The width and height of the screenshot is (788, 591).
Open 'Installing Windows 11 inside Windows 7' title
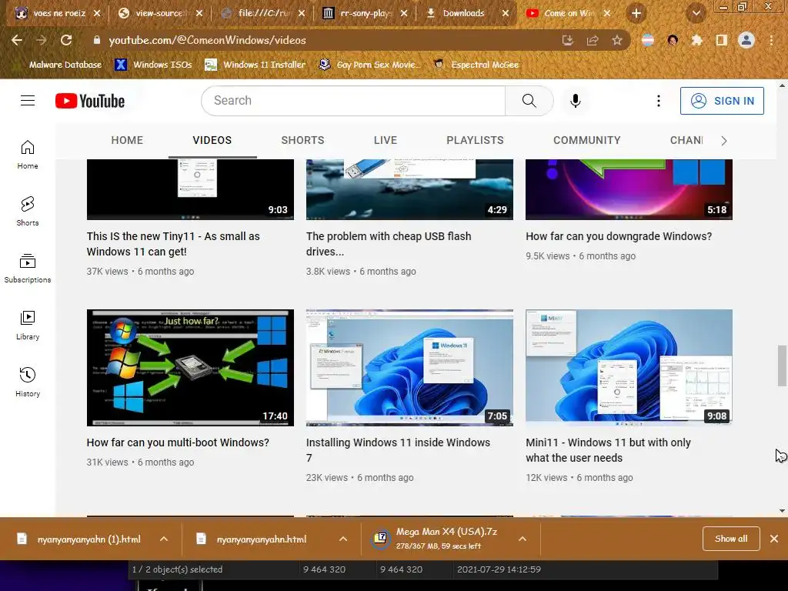[x=398, y=449]
